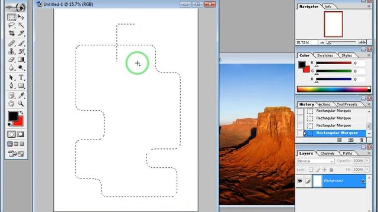
Task: Open Color panel flyout menu
Action: point(369,55)
